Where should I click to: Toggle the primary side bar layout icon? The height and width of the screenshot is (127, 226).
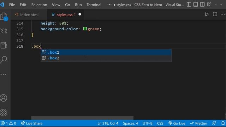[x=189, y=5]
